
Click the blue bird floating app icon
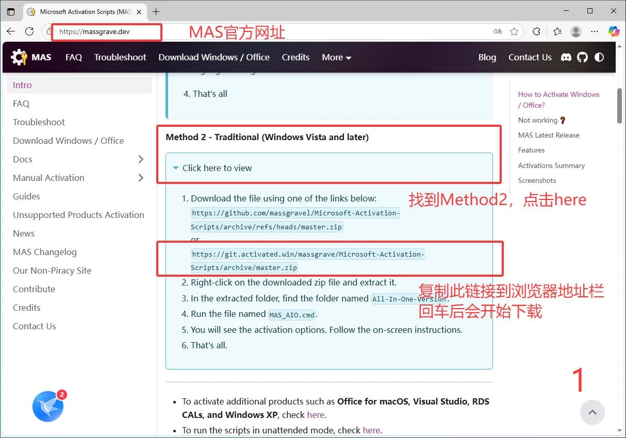click(x=48, y=407)
